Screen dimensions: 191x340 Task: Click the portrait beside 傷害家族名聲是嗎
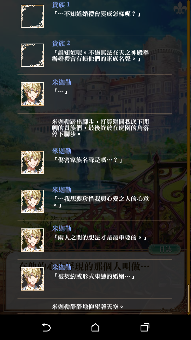point(32,163)
